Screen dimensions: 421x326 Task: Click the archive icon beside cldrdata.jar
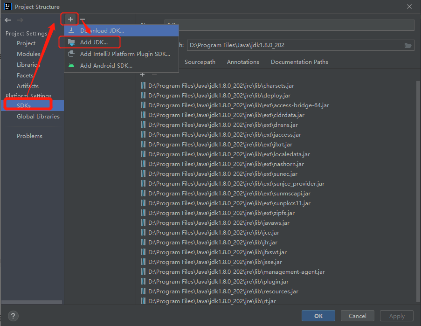143,115
